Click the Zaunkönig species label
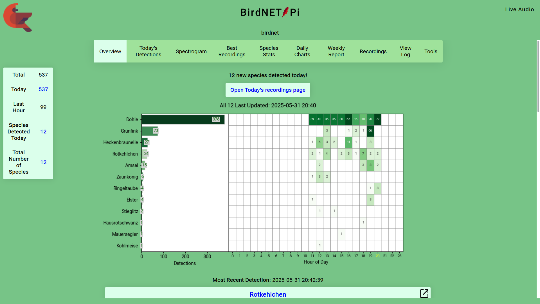The width and height of the screenshot is (540, 304). tap(127, 177)
